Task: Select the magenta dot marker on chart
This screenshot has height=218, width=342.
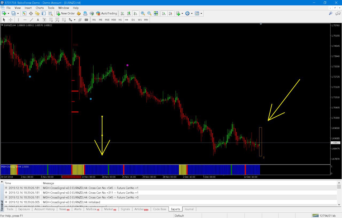Action: coord(127,65)
